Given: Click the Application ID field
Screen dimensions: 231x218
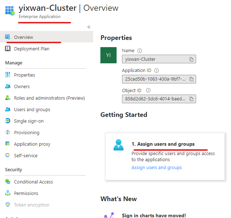Looking at the screenshot, I should 159,79.
